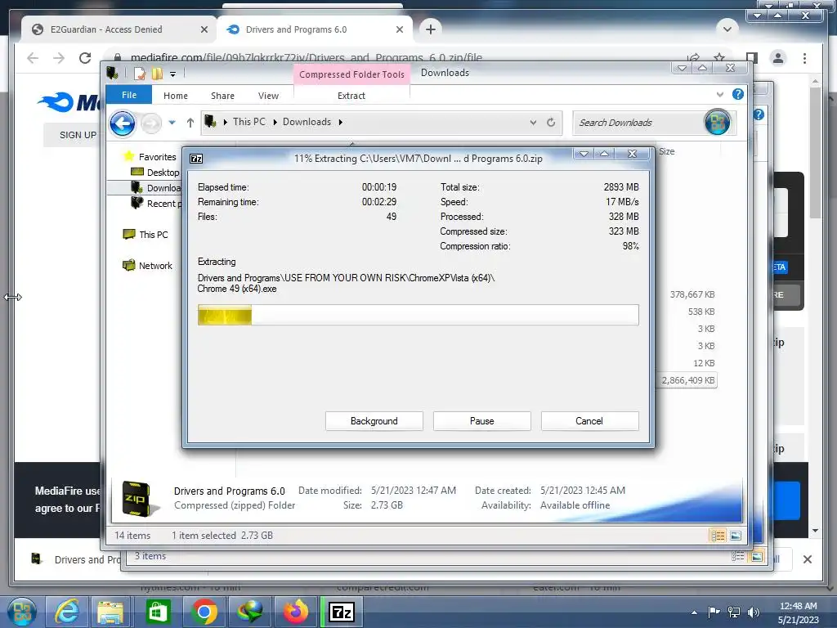This screenshot has width=837, height=628.
Task: Refresh the Downloads folder view
Action: 551,123
